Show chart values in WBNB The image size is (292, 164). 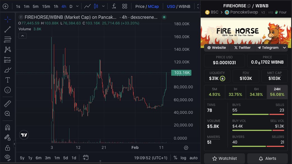coord(184,6)
